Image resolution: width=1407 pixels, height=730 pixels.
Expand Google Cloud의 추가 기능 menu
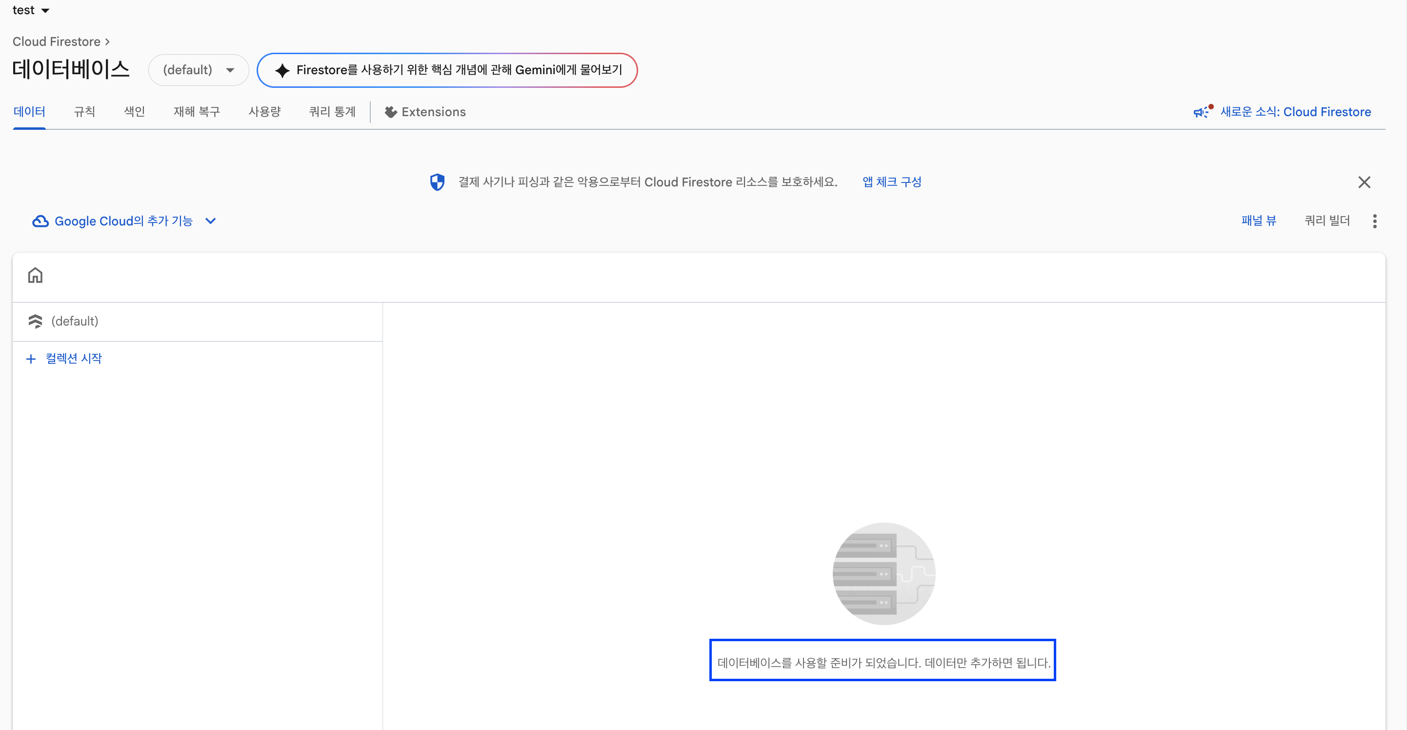124,221
